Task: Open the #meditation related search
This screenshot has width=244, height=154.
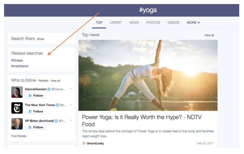Action: pyautogui.click(x=20, y=66)
